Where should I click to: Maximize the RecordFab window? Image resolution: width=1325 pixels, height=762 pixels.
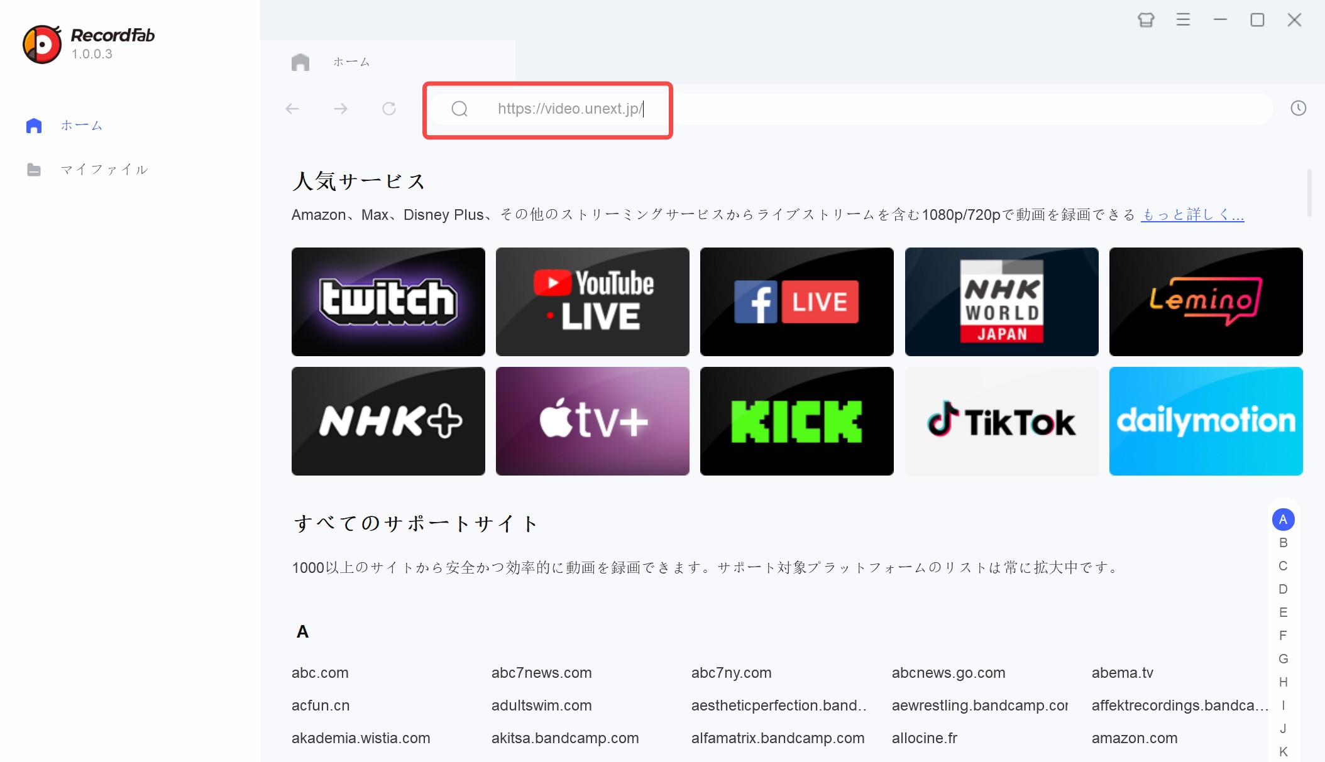[x=1257, y=20]
